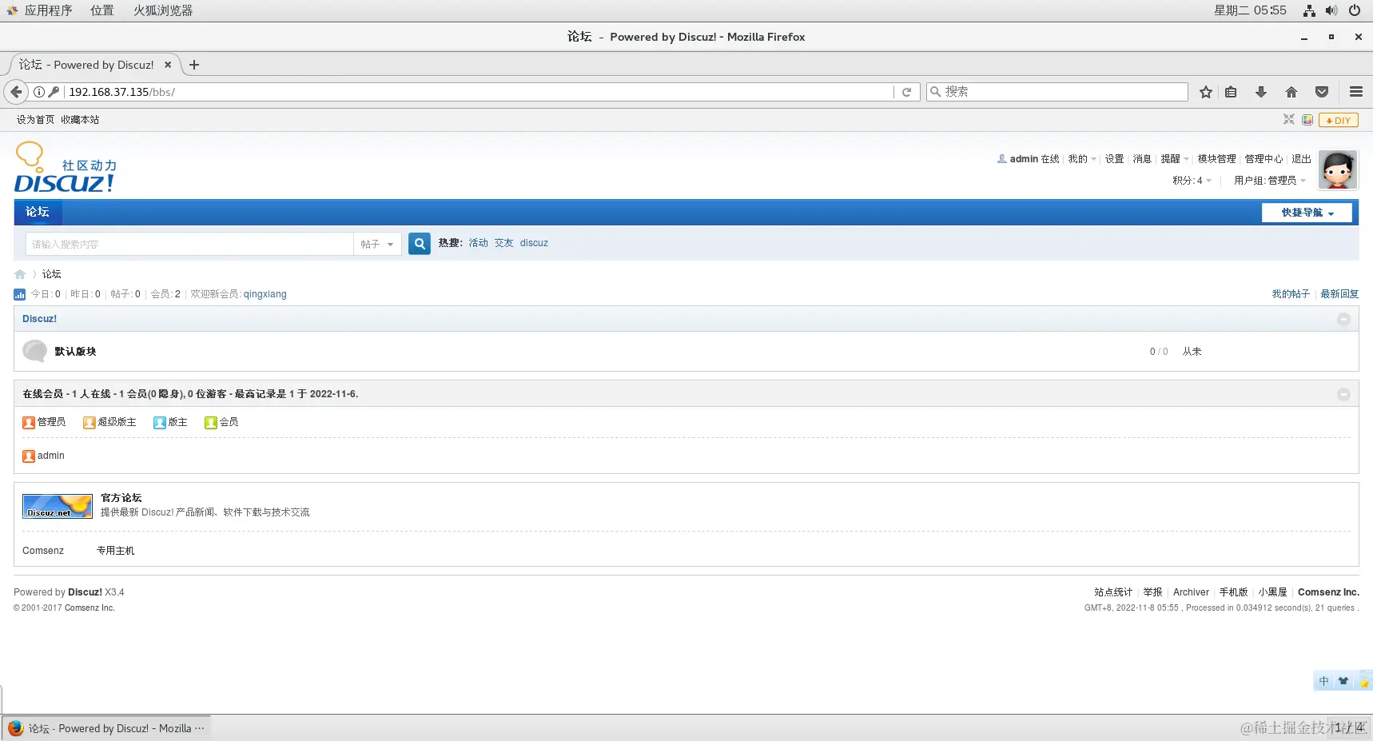Open the 最新回复 link
Viewport: 1373px width, 741px height.
tap(1339, 294)
